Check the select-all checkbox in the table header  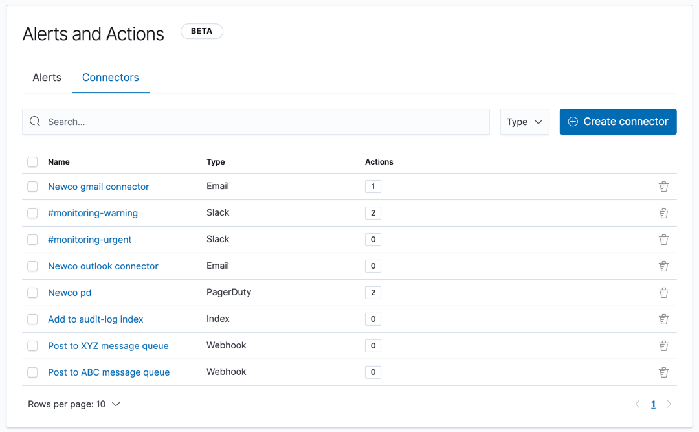pos(32,161)
